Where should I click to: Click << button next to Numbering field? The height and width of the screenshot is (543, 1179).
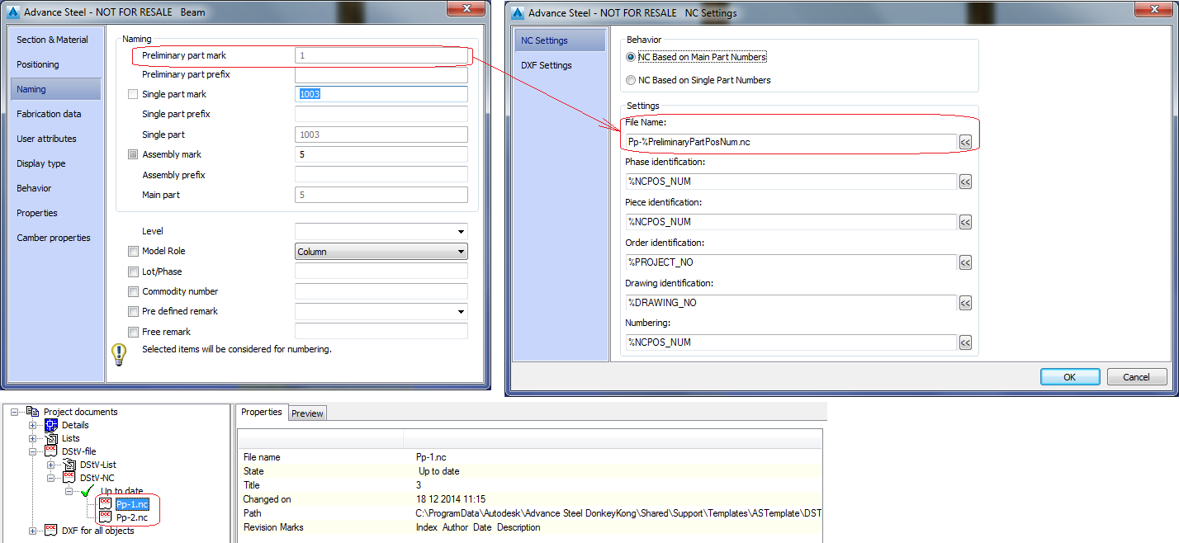click(965, 342)
